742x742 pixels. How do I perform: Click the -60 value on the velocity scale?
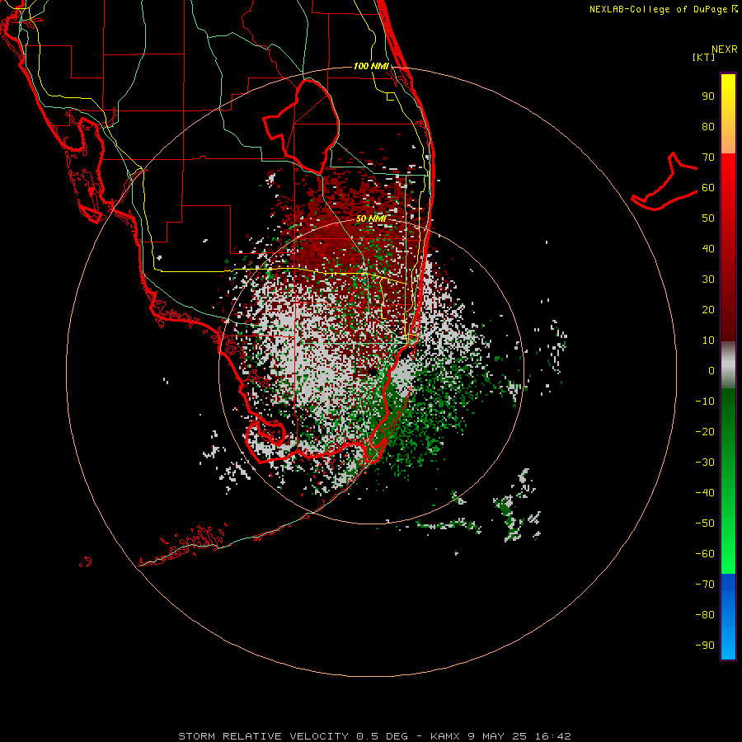[705, 554]
